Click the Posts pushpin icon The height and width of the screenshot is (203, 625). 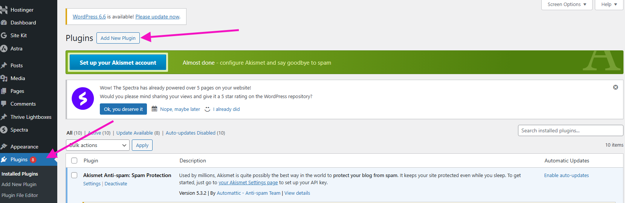coord(4,65)
